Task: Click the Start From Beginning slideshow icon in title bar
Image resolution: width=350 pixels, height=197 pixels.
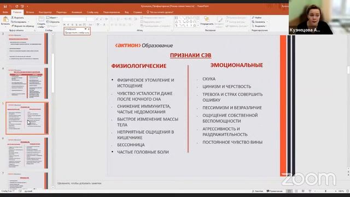Action: click(x=22, y=6)
